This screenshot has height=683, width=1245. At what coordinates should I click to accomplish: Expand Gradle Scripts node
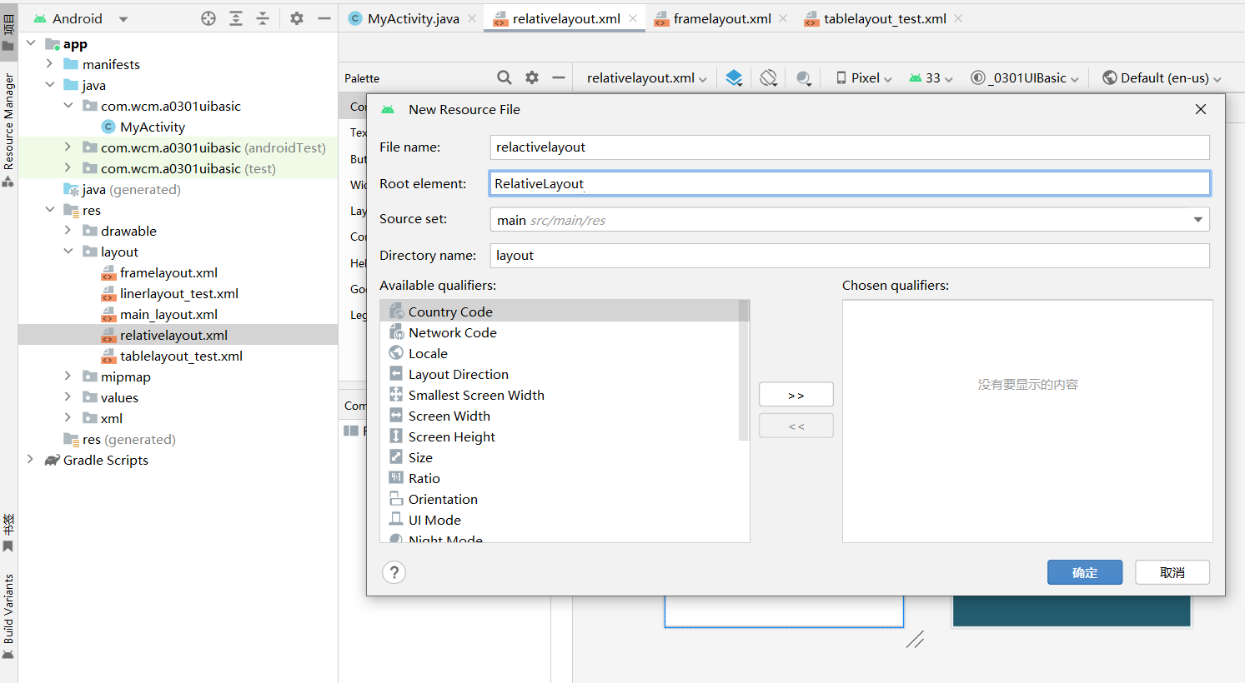[x=31, y=460]
